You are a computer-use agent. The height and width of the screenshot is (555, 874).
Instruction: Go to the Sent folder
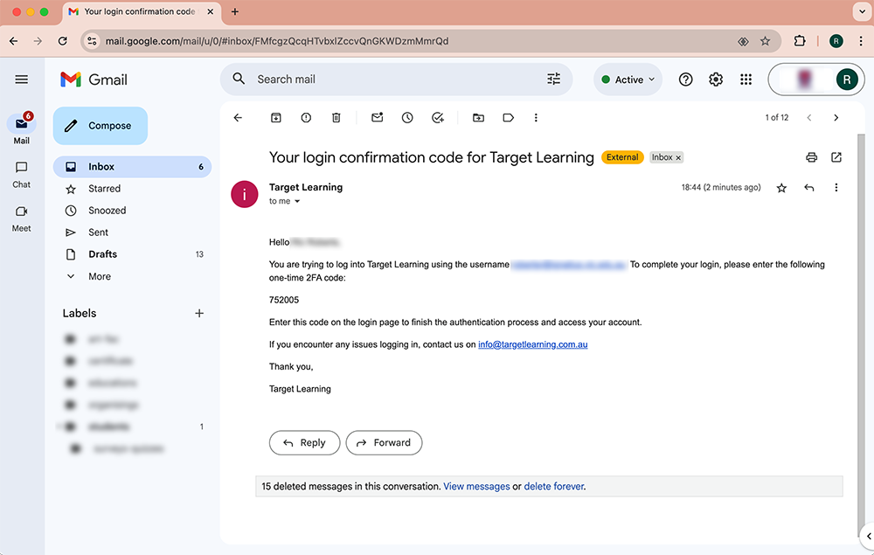[x=98, y=232]
